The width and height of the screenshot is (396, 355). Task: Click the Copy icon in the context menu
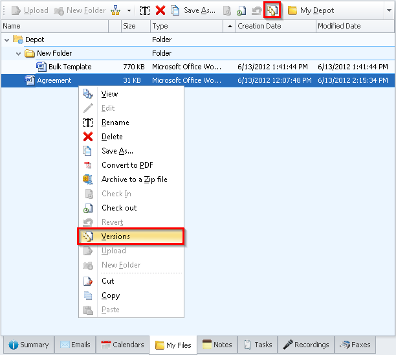coord(88,295)
